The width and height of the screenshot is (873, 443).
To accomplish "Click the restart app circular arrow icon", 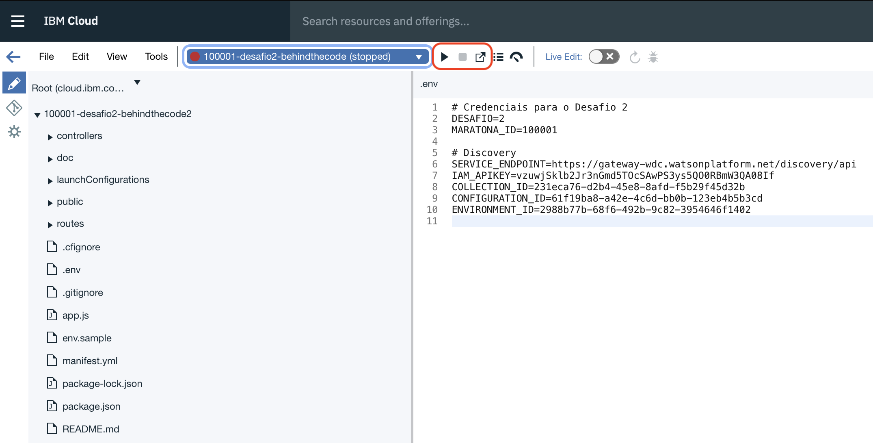I will click(x=635, y=57).
